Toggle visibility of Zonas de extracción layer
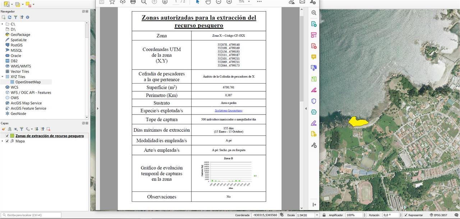This screenshot has height=219, width=460. [x=7, y=136]
